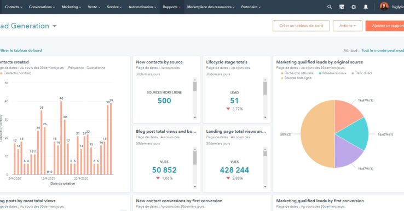Viewport: 404px width, 211px height.
Task: Click scroll up arrow in Blog post views card
Action: [195, 149]
